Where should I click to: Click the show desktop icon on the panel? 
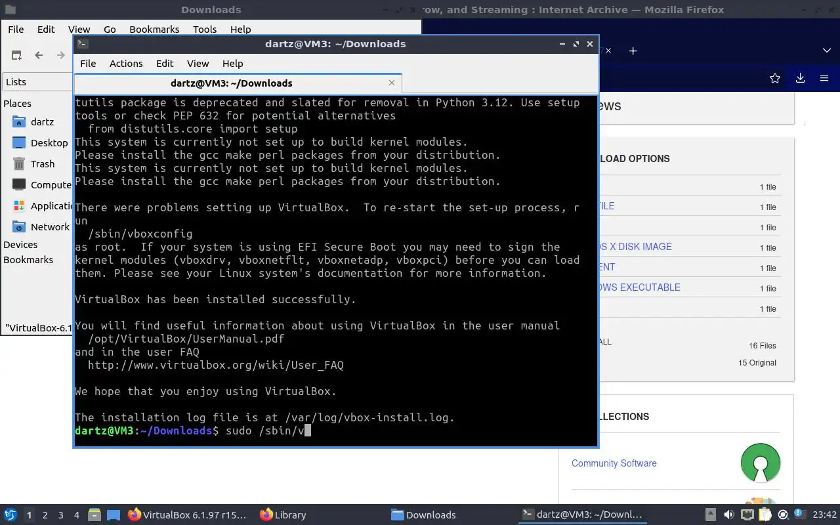(114, 515)
